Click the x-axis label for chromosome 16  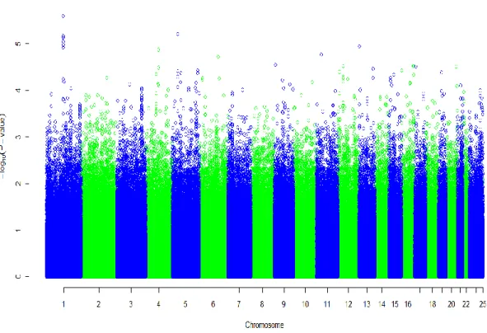(x=408, y=304)
